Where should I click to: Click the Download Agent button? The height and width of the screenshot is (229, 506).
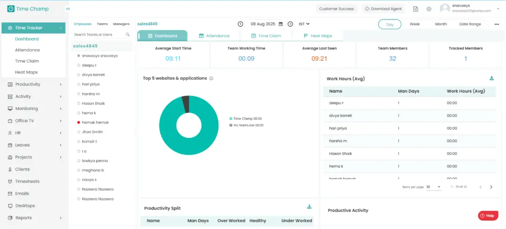383,9
